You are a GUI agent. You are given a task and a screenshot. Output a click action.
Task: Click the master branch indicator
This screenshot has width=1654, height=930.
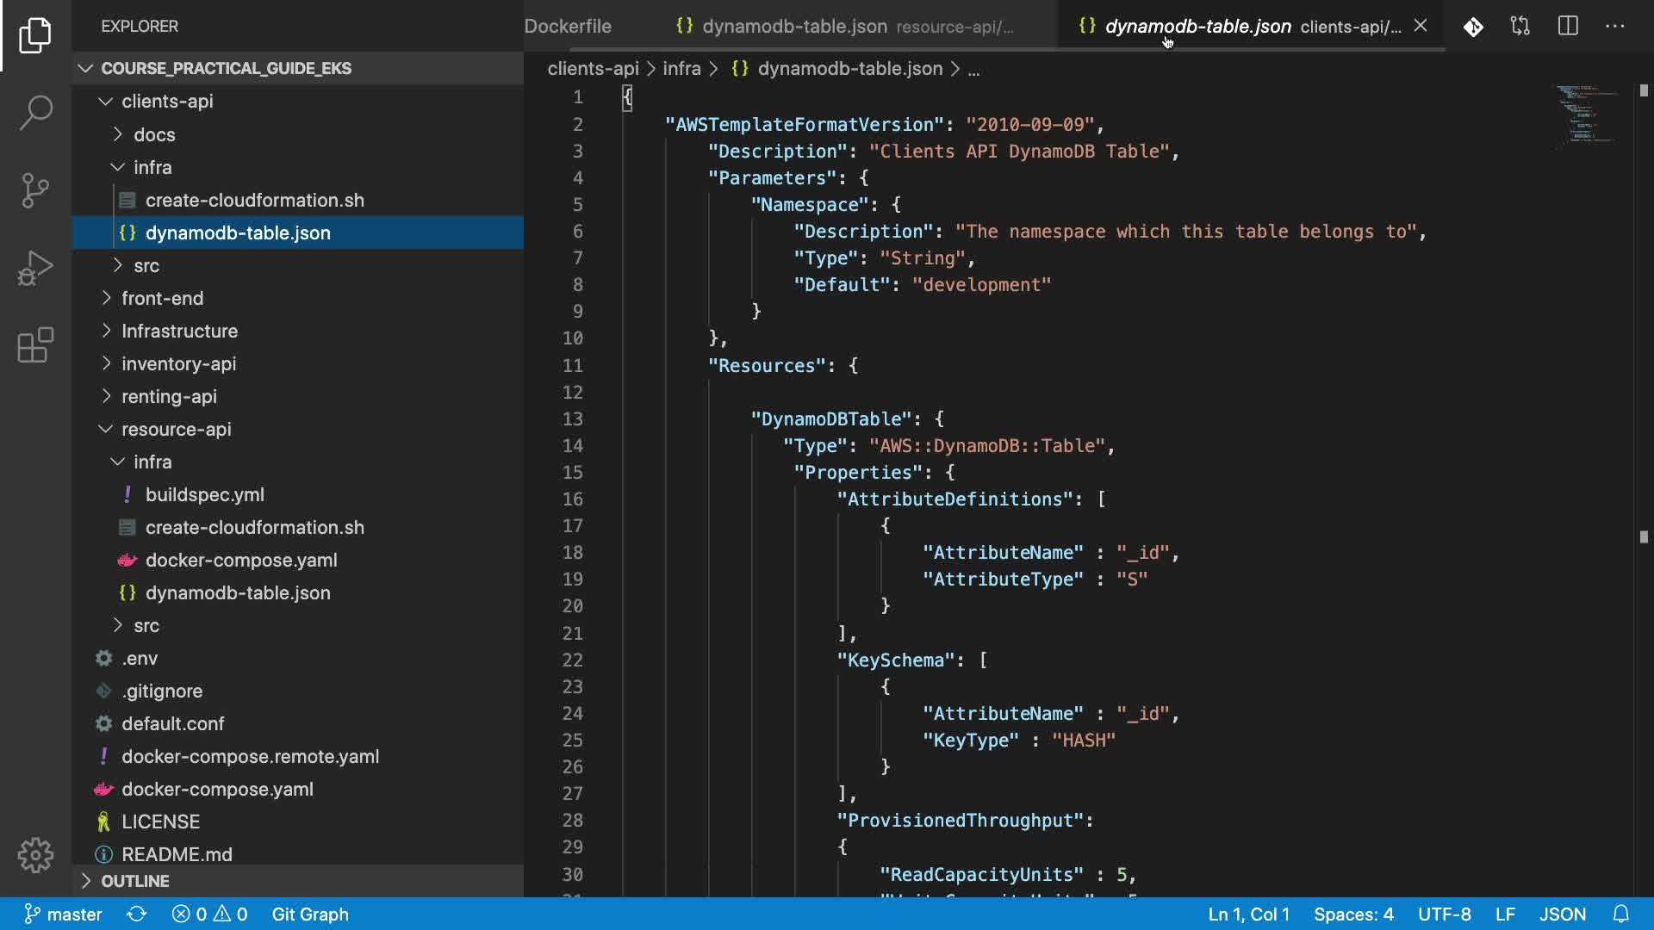(x=63, y=914)
